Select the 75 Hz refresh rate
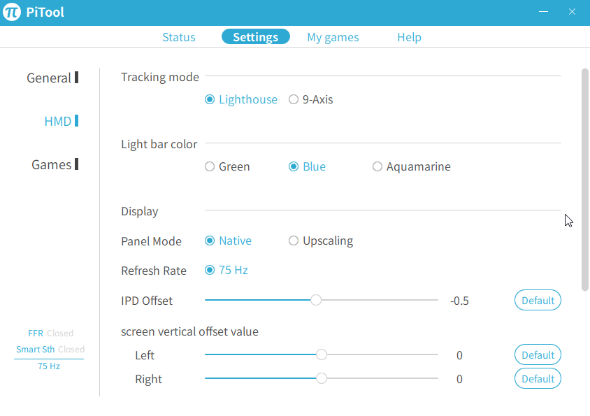Image resolution: width=590 pixels, height=416 pixels. point(210,270)
